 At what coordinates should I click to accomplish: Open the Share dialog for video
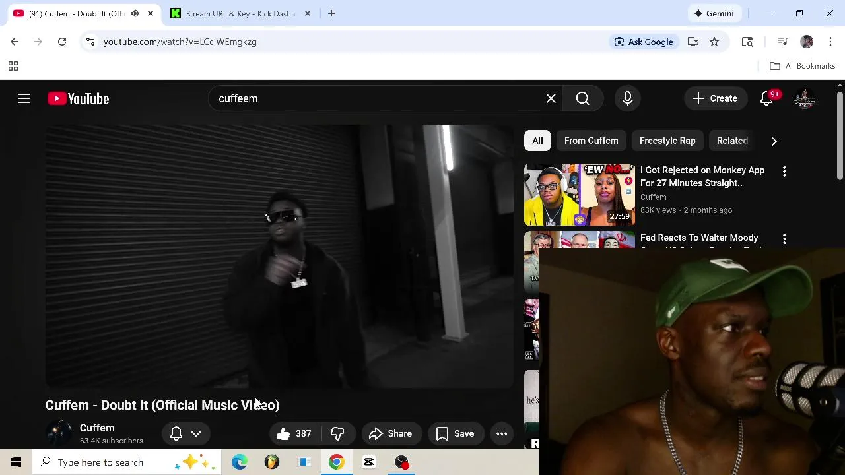click(x=391, y=433)
